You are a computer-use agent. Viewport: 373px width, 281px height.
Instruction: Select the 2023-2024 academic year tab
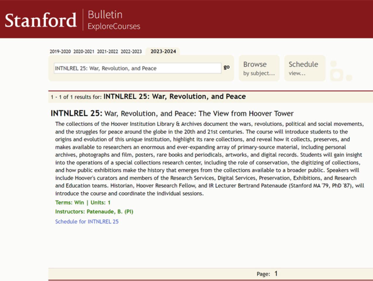[163, 52]
